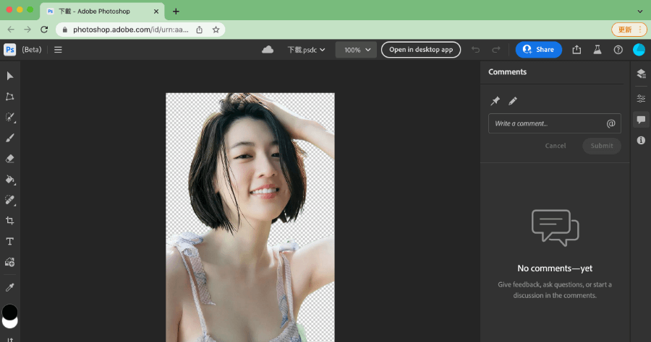The width and height of the screenshot is (651, 342).
Task: Open the Help question mark icon
Action: [618, 50]
